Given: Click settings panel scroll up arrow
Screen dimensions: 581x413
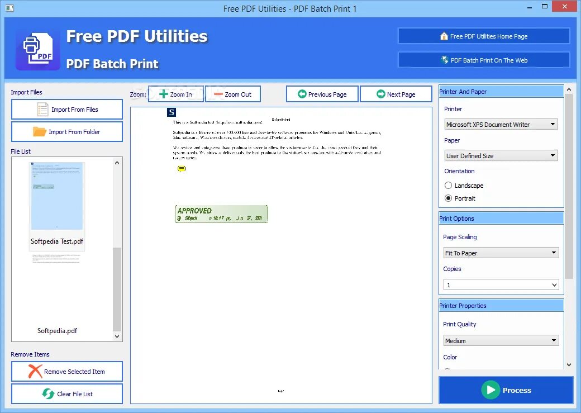Looking at the screenshot, I should 569,90.
